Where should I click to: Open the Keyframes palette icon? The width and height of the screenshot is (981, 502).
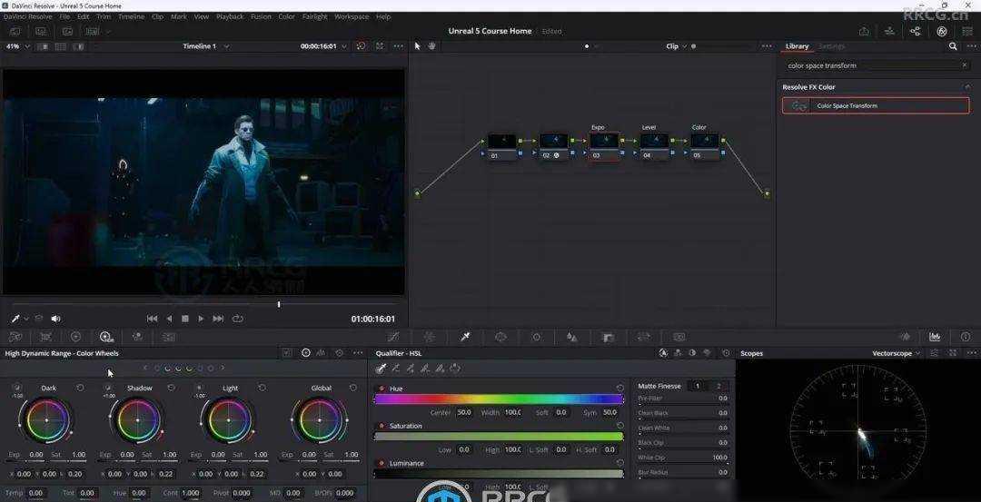click(904, 337)
